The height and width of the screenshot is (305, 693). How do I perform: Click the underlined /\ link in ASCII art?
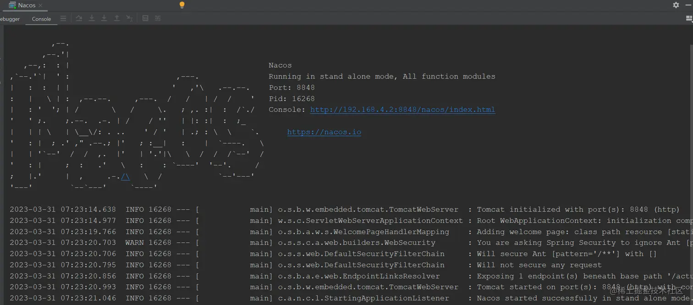click(125, 177)
